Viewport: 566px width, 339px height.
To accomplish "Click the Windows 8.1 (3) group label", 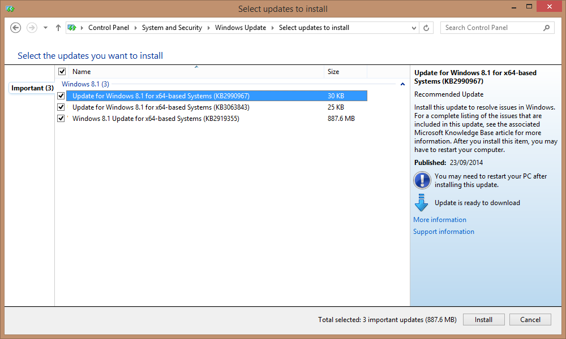I will 85,84.
